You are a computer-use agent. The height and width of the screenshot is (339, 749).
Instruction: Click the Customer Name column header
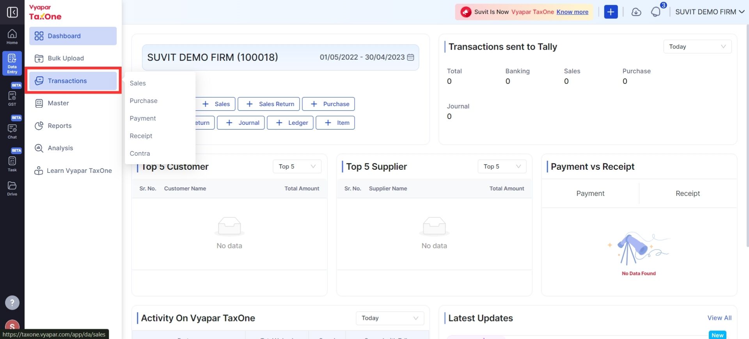point(185,188)
